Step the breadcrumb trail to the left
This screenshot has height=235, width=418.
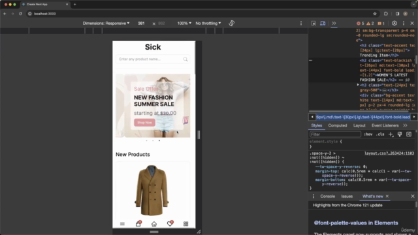tap(312, 117)
